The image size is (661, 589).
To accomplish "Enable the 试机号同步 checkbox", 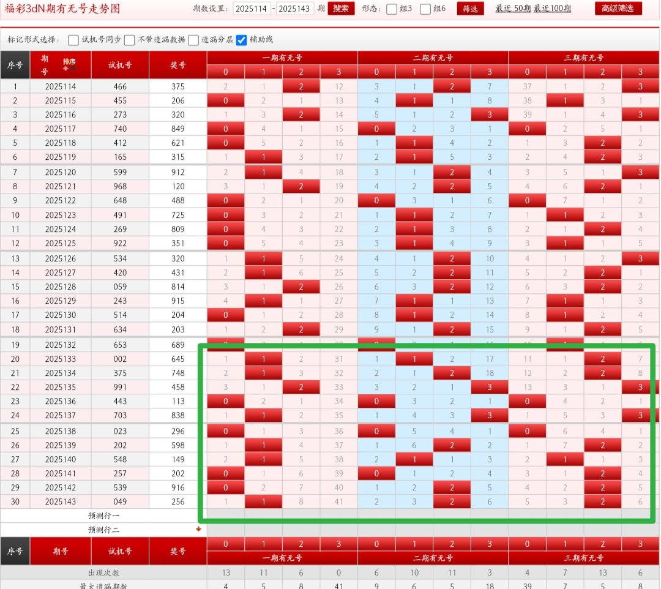I will click(73, 40).
